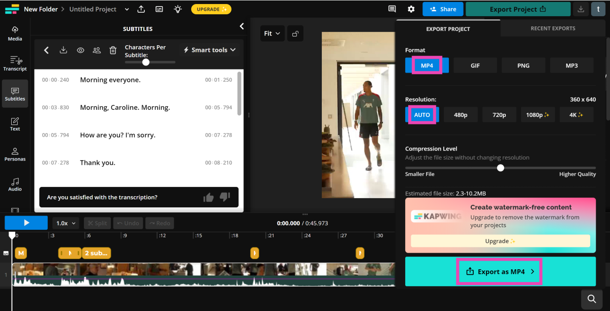This screenshot has height=311, width=610.
Task: Open the settings gear icon
Action: [411, 9]
